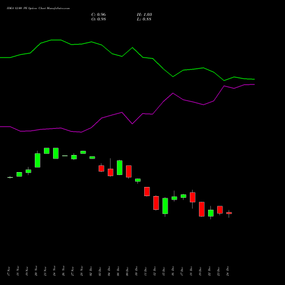
Task: Select the 10 Dec date label
Action: (136, 271)
